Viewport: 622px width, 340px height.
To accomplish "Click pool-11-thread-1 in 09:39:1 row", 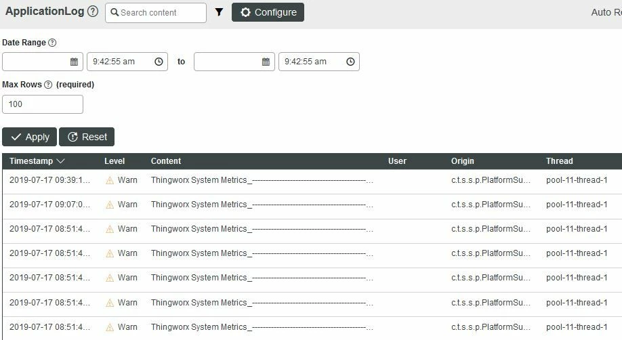I will click(577, 180).
